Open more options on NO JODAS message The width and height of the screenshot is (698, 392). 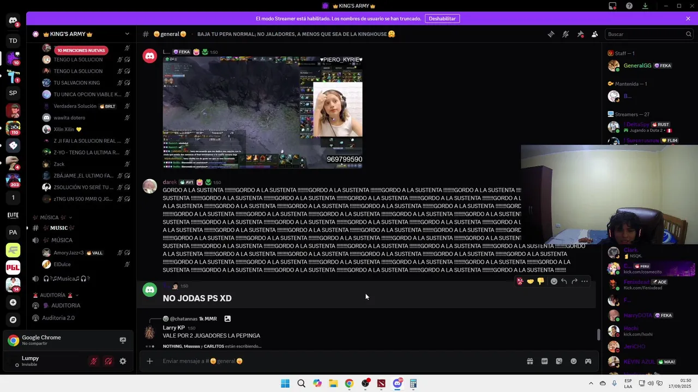585,281
